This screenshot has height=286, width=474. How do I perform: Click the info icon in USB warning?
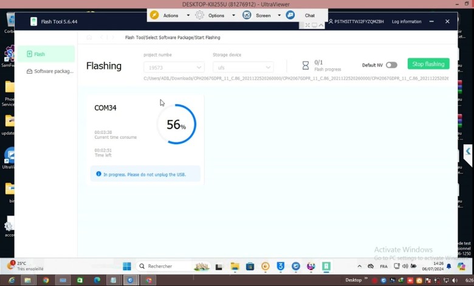tap(98, 174)
